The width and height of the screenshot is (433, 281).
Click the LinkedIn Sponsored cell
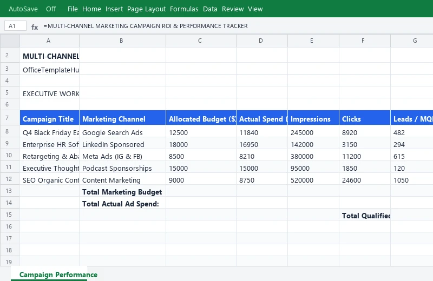click(x=123, y=143)
